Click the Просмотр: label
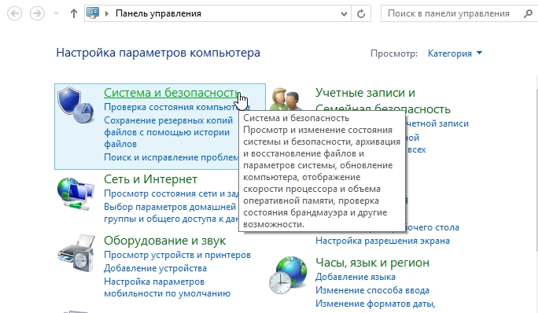 pos(394,53)
